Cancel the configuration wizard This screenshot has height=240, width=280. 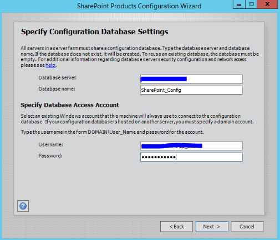click(247, 227)
